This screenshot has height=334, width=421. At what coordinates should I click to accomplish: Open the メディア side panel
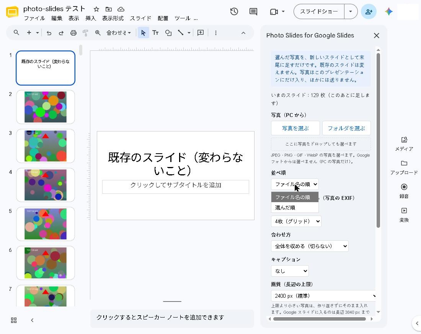pos(404,144)
